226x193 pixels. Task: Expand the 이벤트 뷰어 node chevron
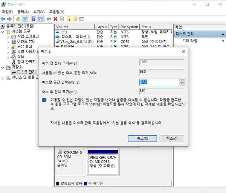coord(8,42)
